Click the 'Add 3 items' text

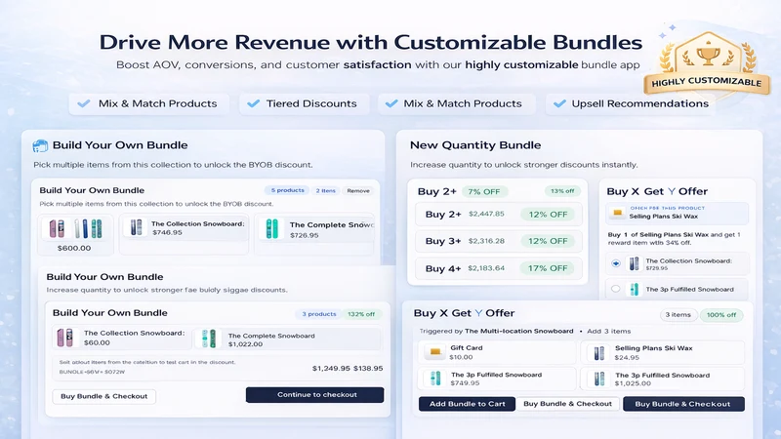[x=608, y=331]
